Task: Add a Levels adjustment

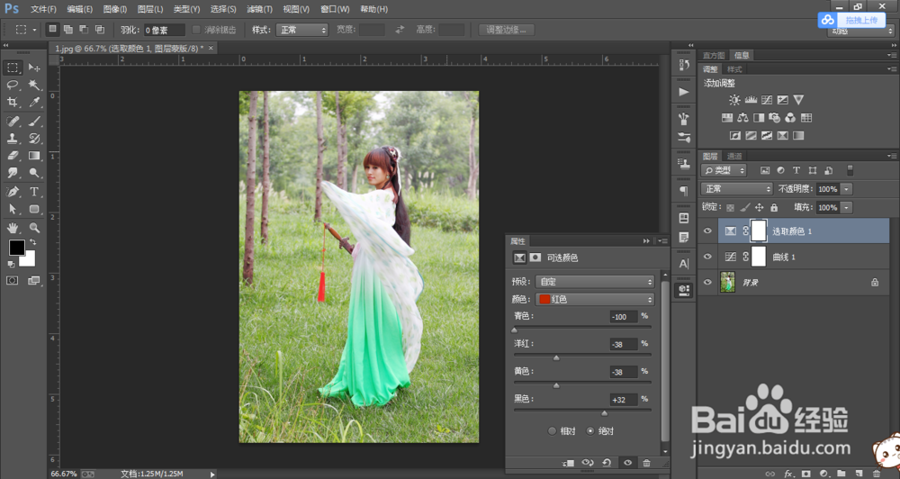Action: point(751,100)
